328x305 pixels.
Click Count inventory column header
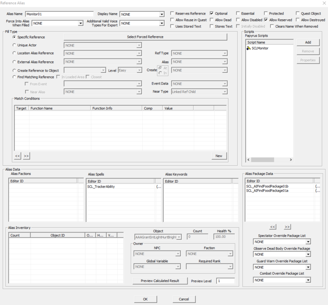(x=19, y=235)
